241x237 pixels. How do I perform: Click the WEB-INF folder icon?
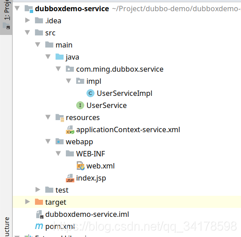(x=70, y=154)
